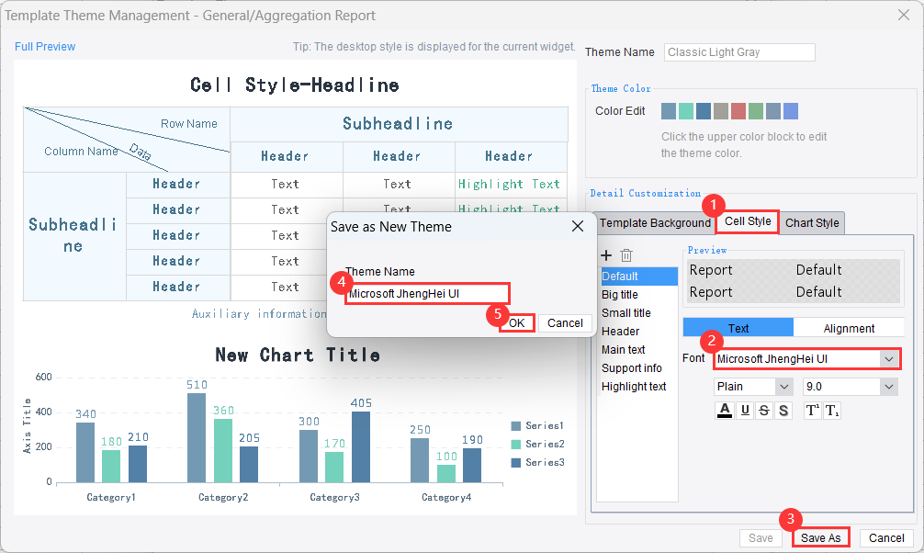The width and height of the screenshot is (924, 553).
Task: Select the Alignment sub-tab
Action: pyautogui.click(x=849, y=328)
